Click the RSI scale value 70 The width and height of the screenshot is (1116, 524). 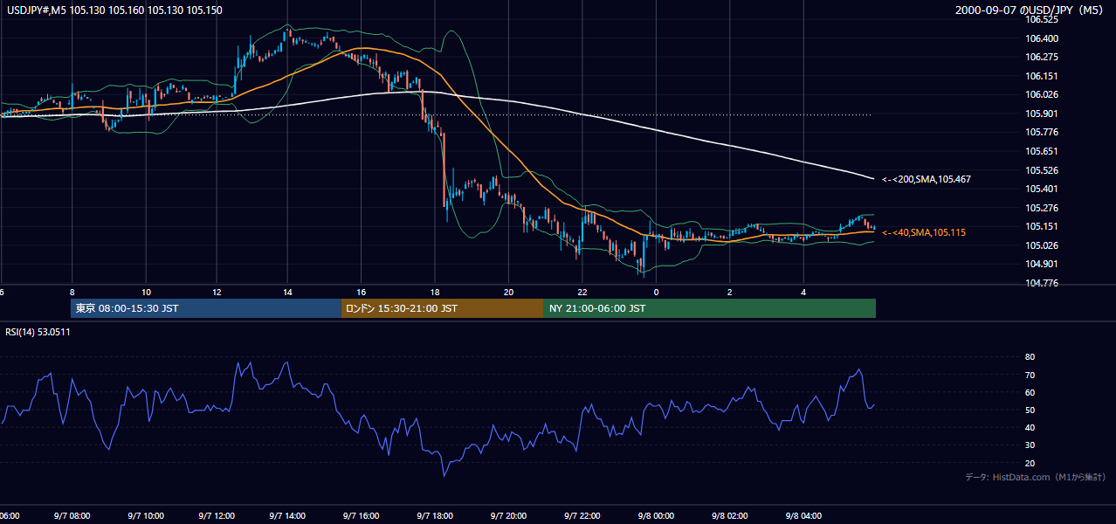point(1030,375)
